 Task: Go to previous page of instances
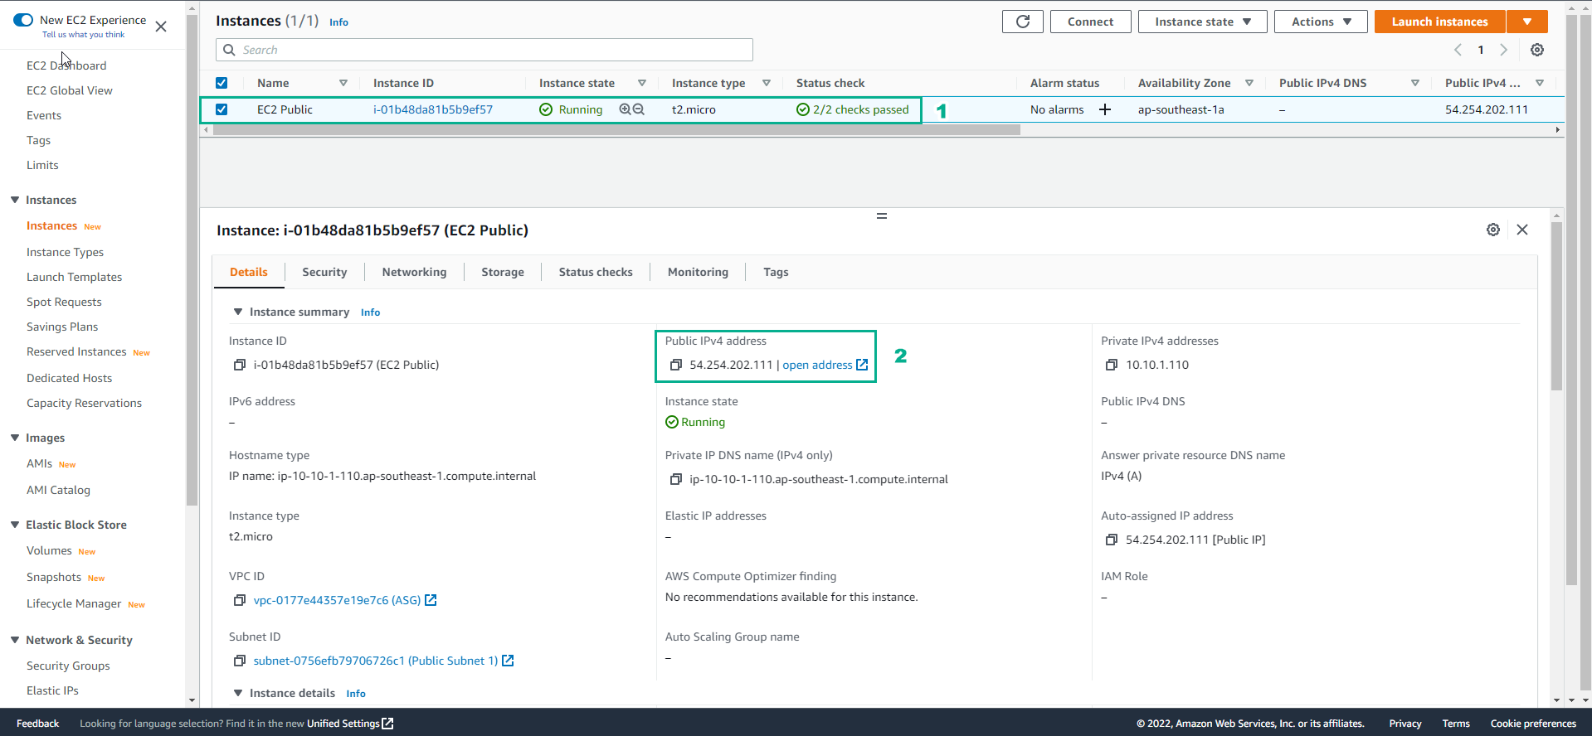click(x=1458, y=50)
